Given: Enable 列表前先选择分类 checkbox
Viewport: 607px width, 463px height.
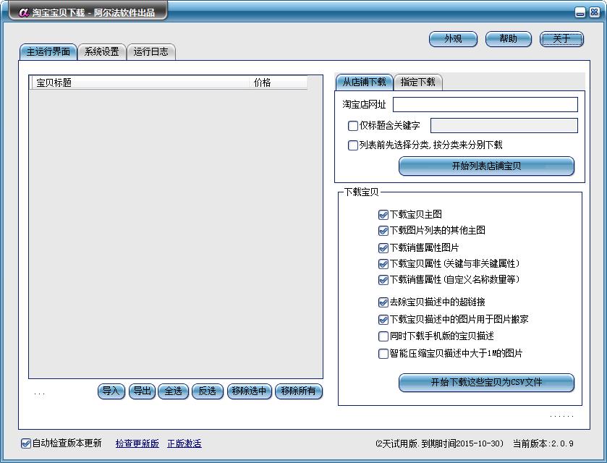Looking at the screenshot, I should (353, 145).
